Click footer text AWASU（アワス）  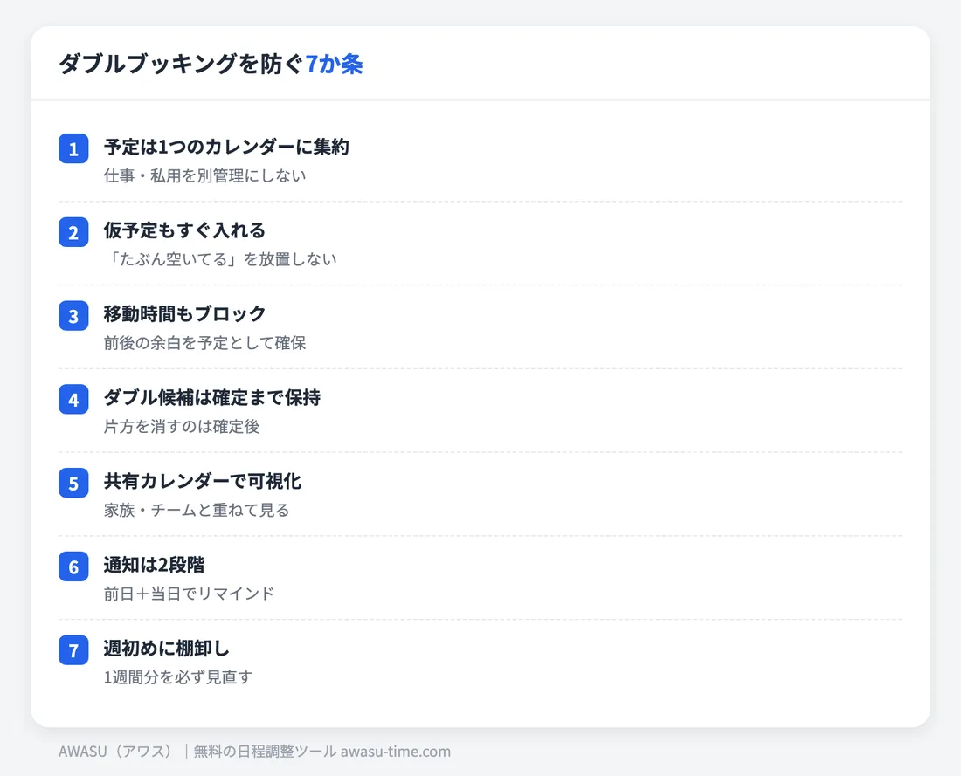coord(117,752)
